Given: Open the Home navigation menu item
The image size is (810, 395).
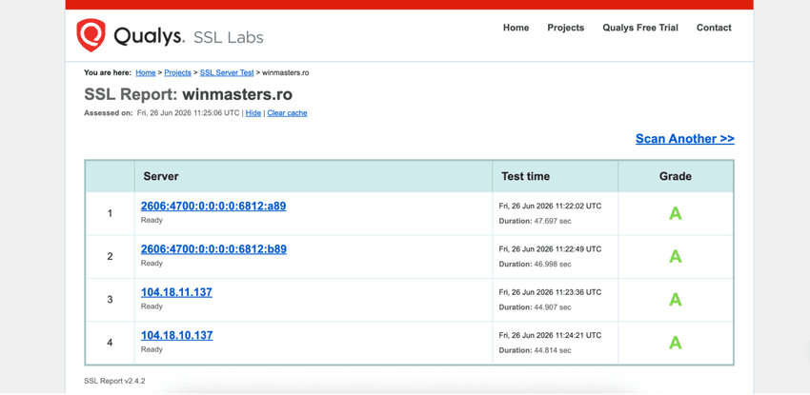Looking at the screenshot, I should point(516,28).
